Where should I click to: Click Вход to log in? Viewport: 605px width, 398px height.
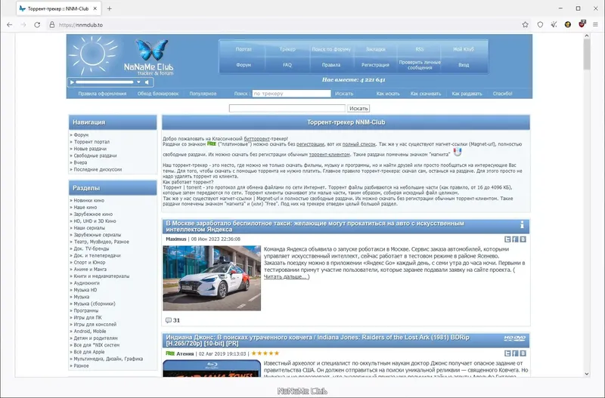point(464,65)
